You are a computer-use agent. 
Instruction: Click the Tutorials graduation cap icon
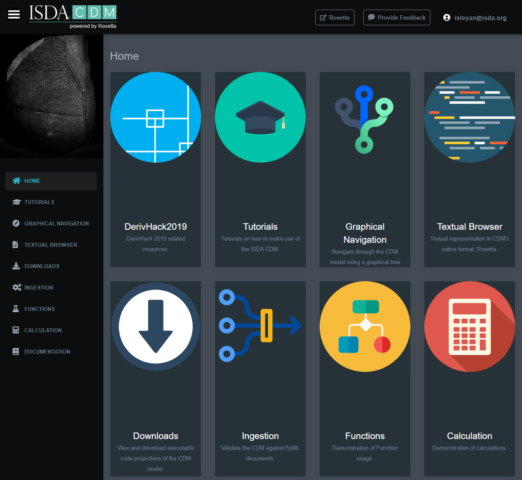260,118
